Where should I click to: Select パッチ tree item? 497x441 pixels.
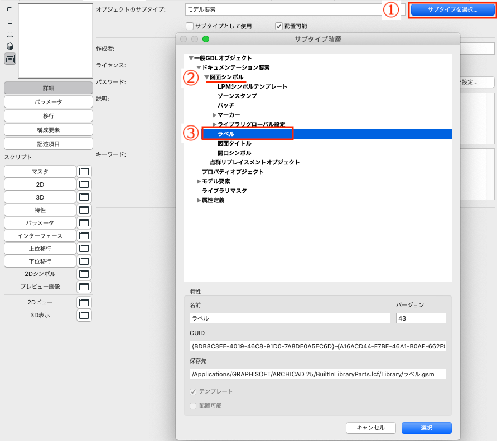coord(226,105)
